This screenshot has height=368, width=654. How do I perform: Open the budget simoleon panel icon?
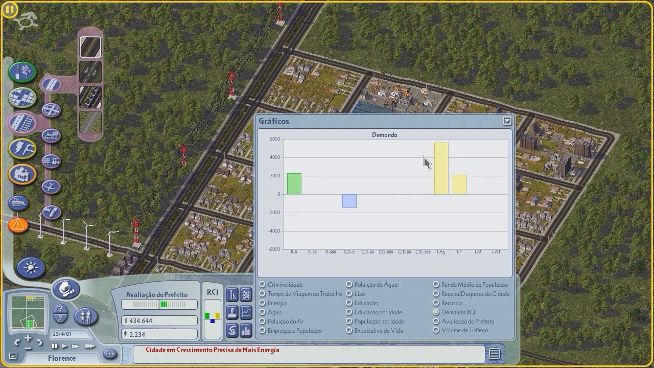point(232,330)
